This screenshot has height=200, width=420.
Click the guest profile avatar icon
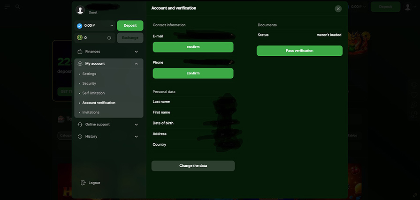click(x=80, y=10)
